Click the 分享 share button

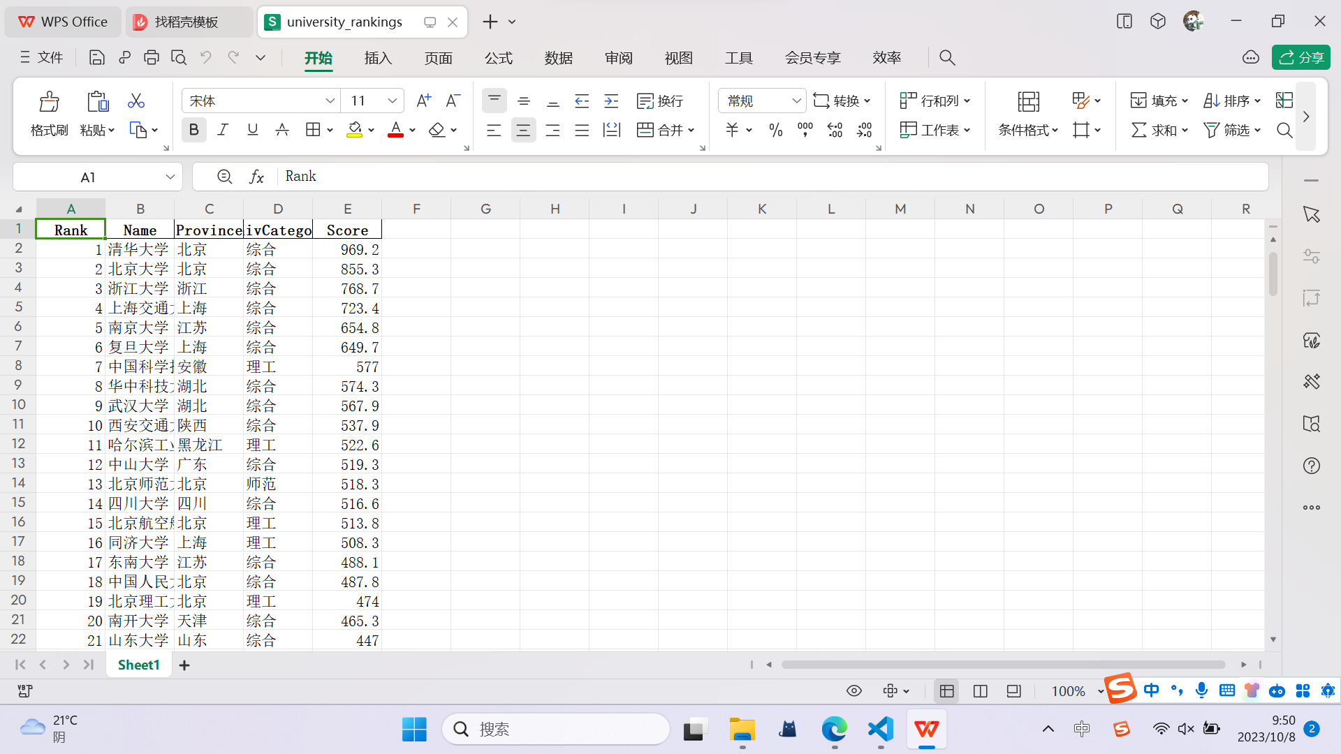[1300, 58]
